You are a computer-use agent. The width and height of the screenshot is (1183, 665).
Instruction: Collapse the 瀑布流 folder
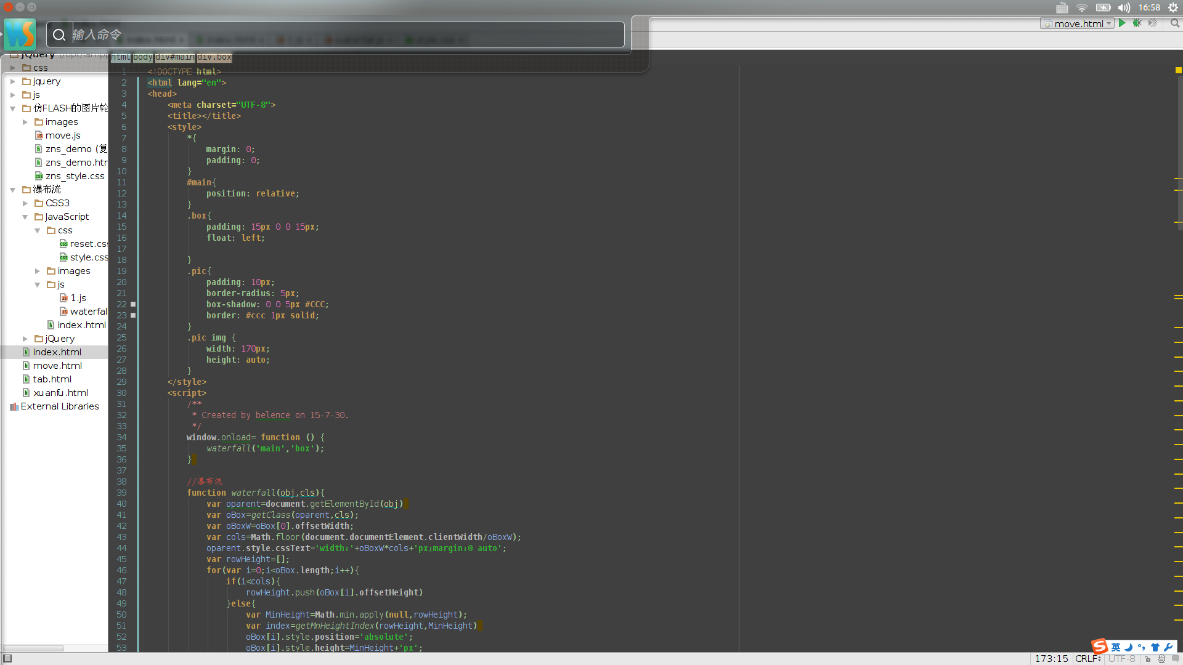point(13,190)
